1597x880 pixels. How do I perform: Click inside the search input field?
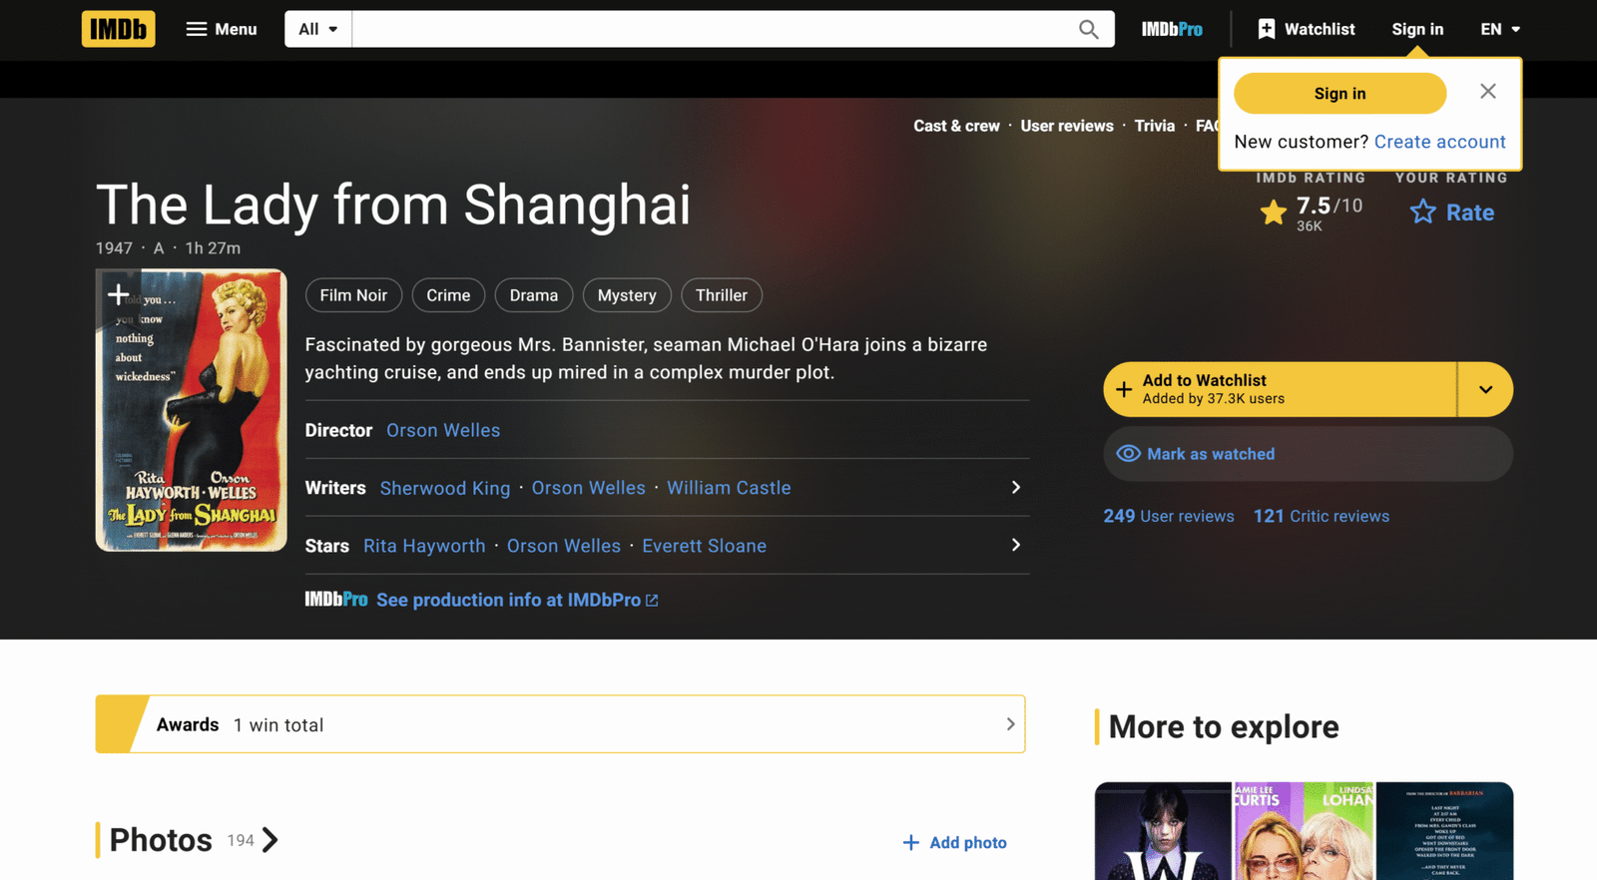point(709,29)
